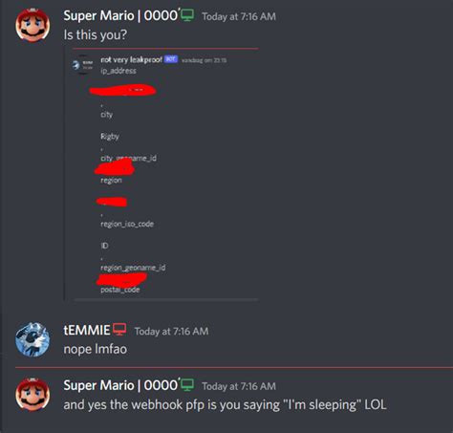Click timestamp on the 'Is this you?' message
453x433 pixels.
[x=239, y=16]
